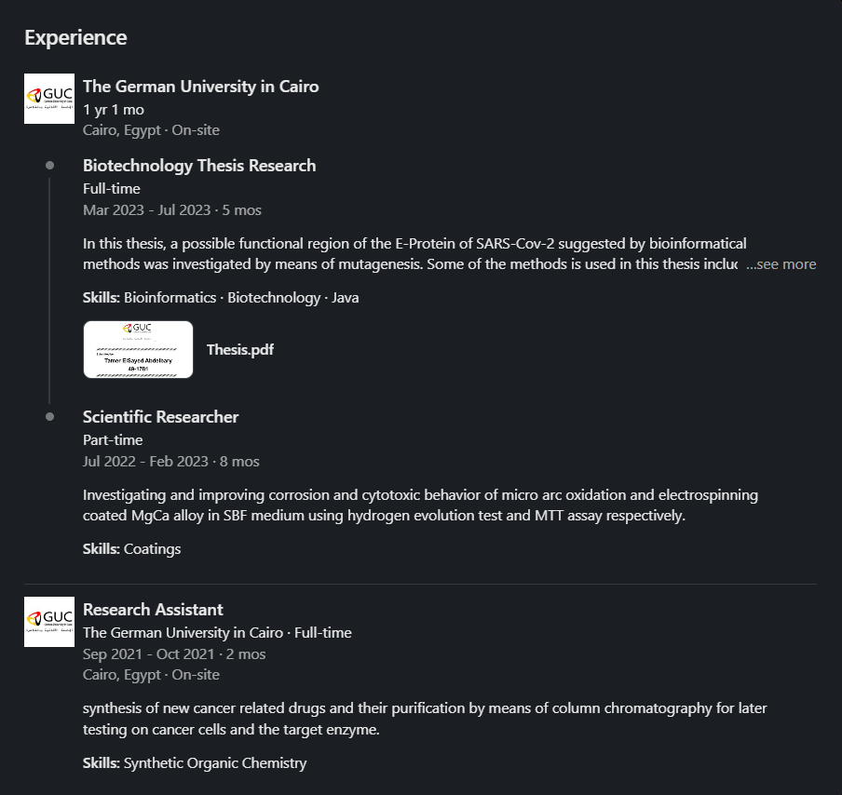Select the Biotechnology Thesis Research position title

(199, 165)
